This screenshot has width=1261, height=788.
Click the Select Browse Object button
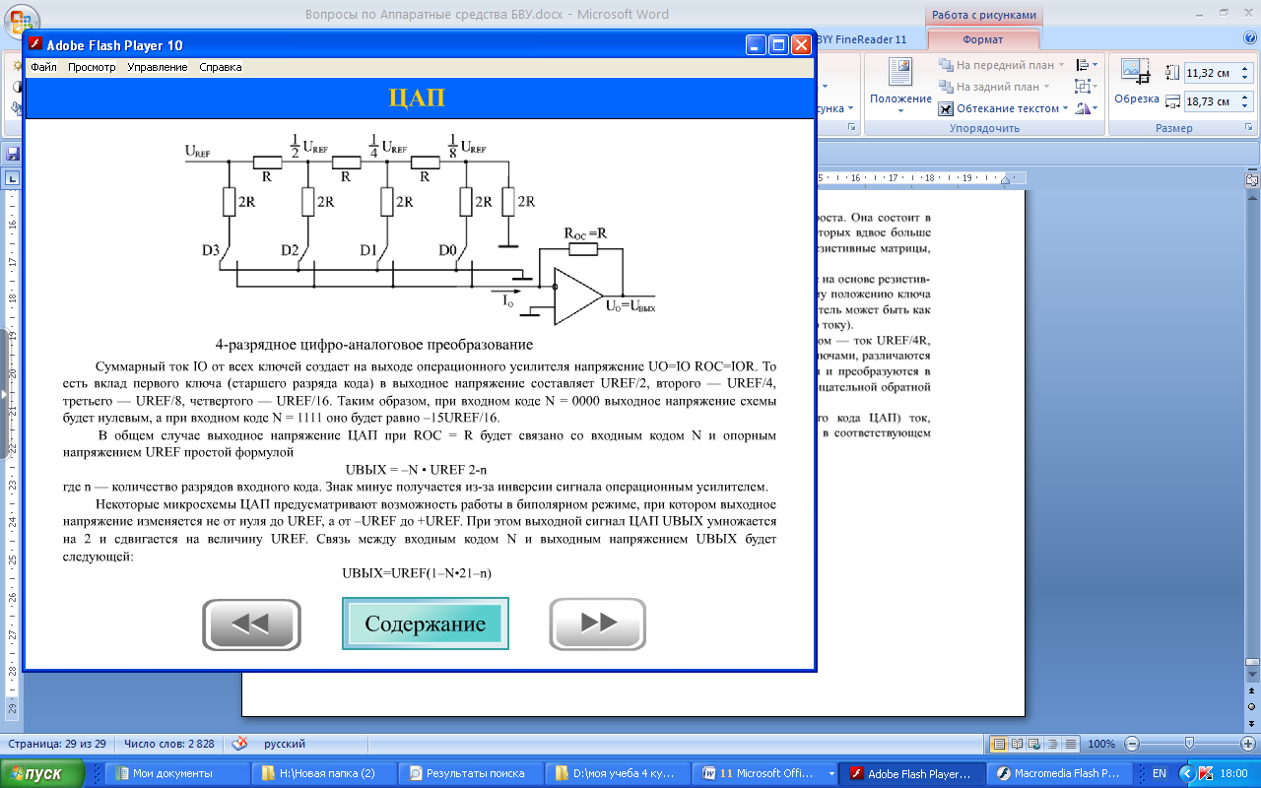coord(1252,707)
